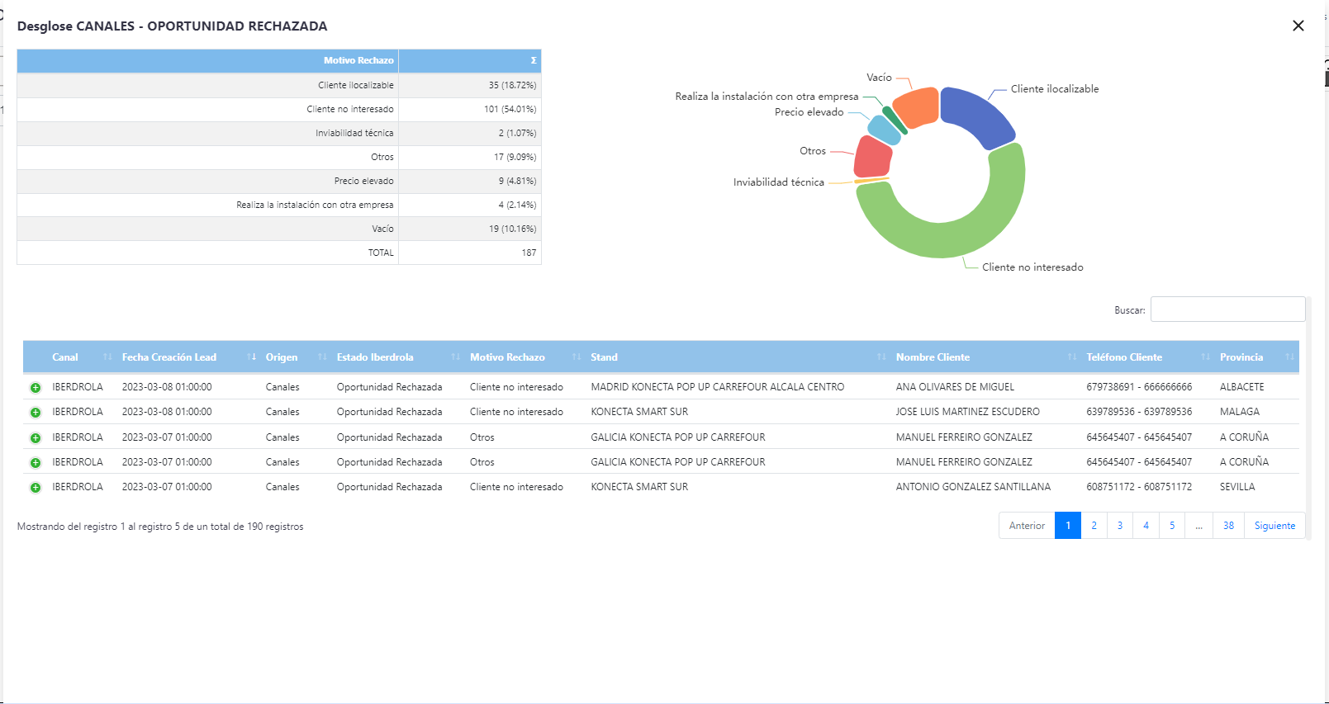Select current page 1 button
This screenshot has height=704, width=1329.
[x=1068, y=526]
